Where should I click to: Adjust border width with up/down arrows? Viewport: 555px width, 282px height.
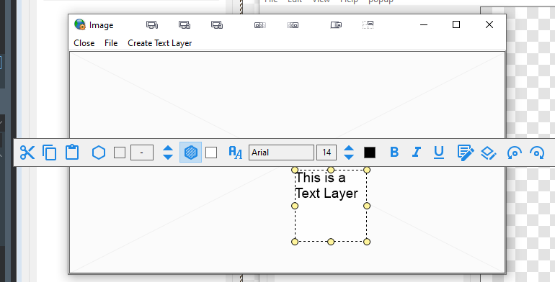168,153
